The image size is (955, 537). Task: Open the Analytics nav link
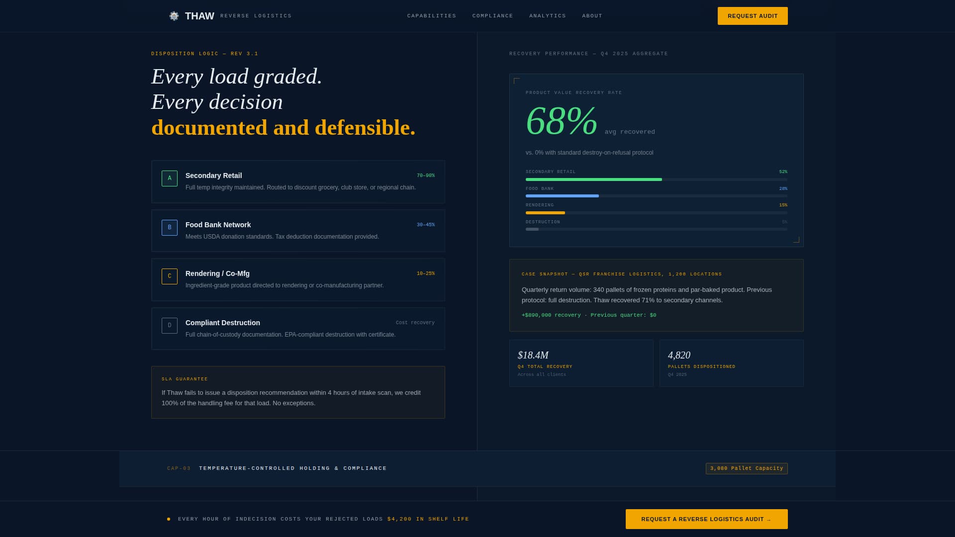pyautogui.click(x=547, y=16)
